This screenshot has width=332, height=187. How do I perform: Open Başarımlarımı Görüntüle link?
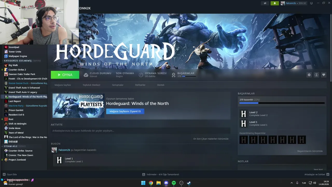coord(310,151)
